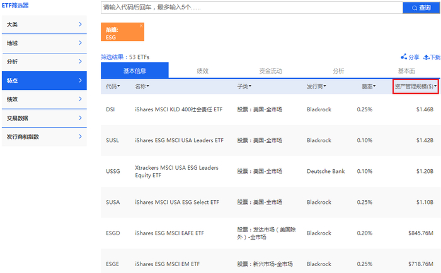
Task: Open iShares MSCI USA ESG Select ETF
Action: 177,202
